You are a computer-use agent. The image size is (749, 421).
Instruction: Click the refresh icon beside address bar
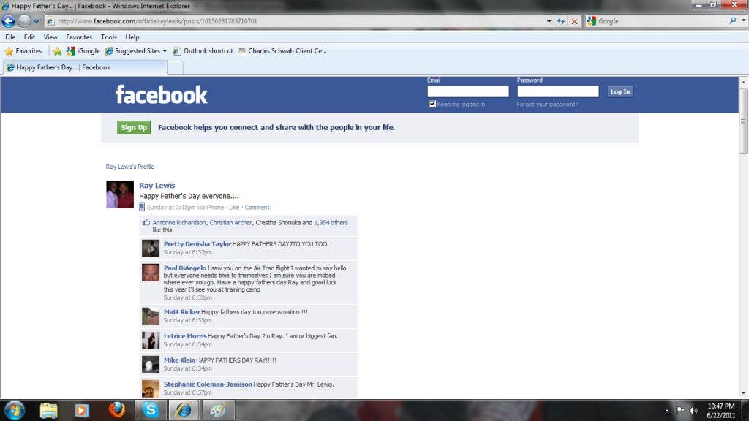pyautogui.click(x=561, y=21)
